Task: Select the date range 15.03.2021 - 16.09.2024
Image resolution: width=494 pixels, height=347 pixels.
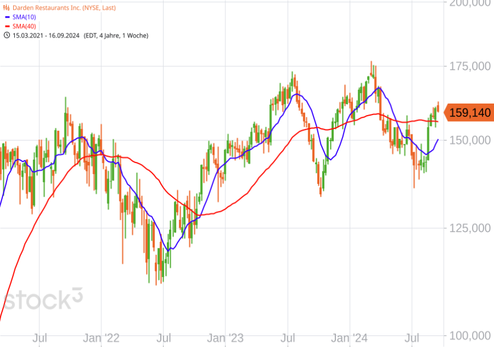Action: click(x=46, y=36)
